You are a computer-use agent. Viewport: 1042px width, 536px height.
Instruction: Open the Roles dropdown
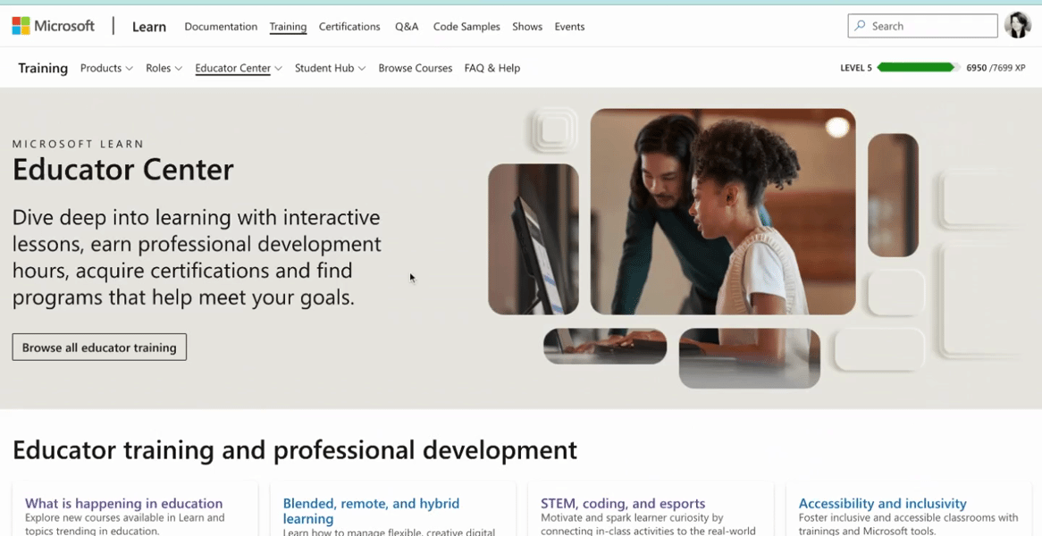click(x=164, y=68)
